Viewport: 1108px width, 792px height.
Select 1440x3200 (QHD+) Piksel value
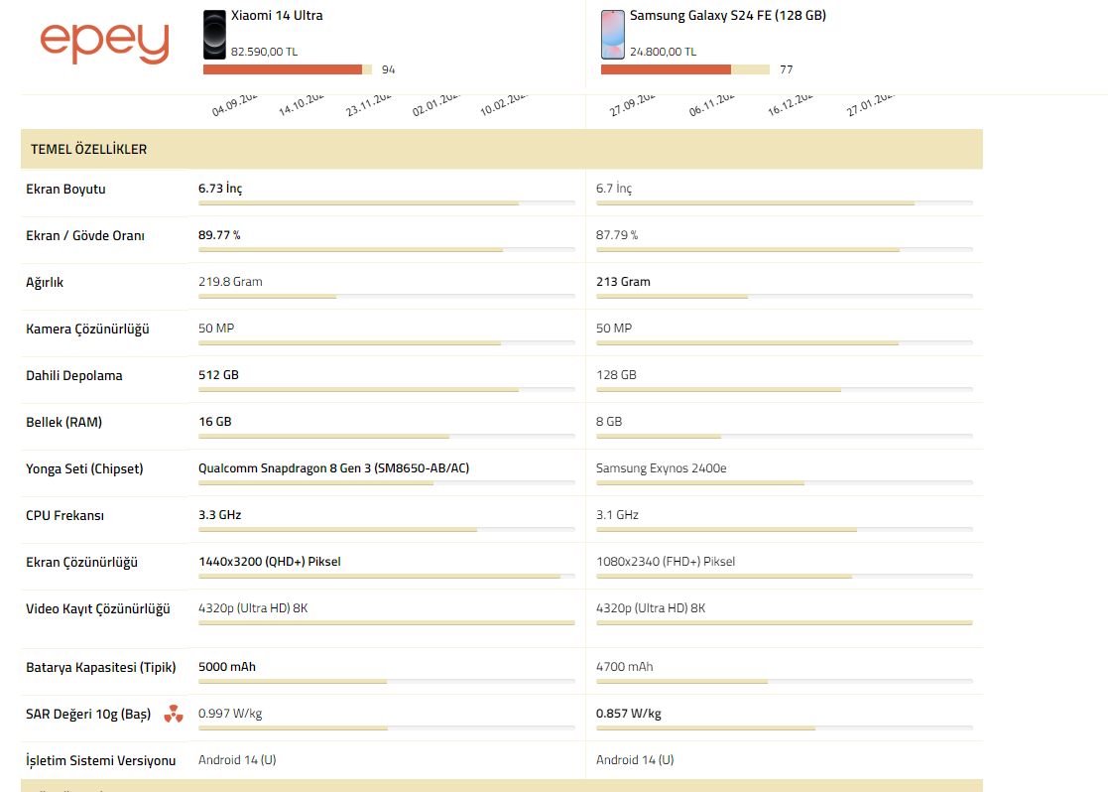269,562
